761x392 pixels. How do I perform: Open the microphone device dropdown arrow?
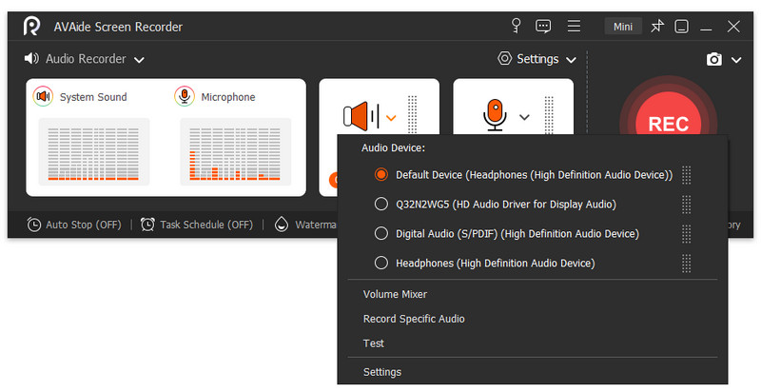coord(524,117)
